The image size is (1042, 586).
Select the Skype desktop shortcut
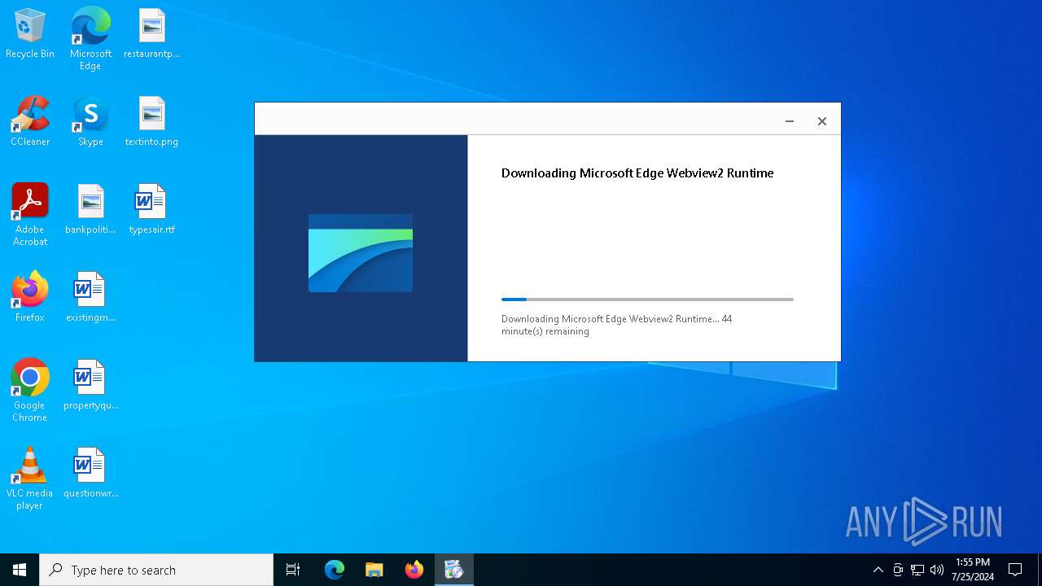90,122
